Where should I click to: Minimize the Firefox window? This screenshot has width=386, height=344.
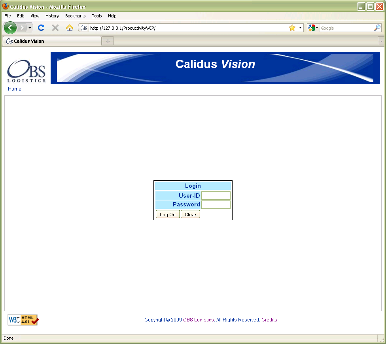(x=361, y=7)
